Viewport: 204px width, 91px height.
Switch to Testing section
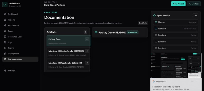(20, 48)
